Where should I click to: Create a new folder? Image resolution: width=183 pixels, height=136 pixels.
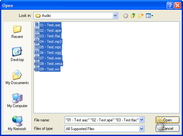[x=141, y=16]
